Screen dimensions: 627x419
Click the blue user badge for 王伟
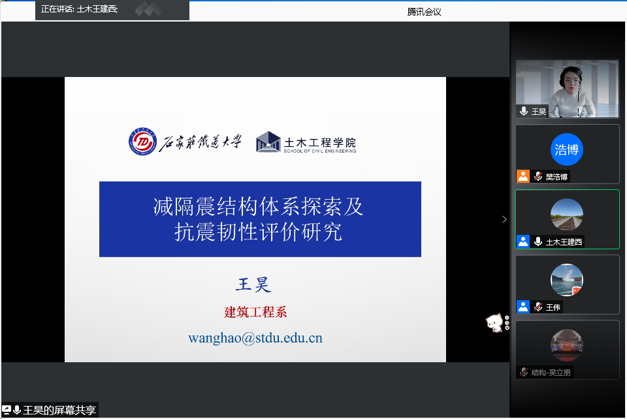point(523,307)
